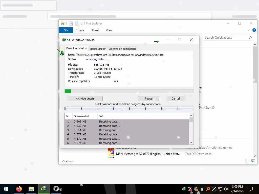Focus the Search Quick access field
The width and height of the screenshot is (259, 194).
(x=228, y=38)
